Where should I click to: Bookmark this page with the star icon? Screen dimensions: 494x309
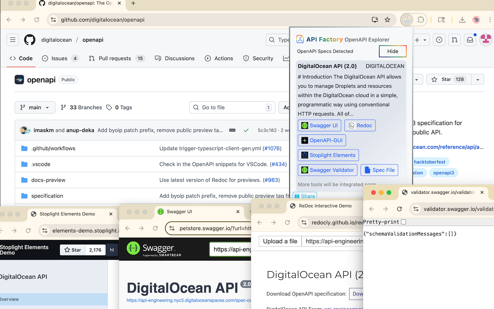(387, 20)
